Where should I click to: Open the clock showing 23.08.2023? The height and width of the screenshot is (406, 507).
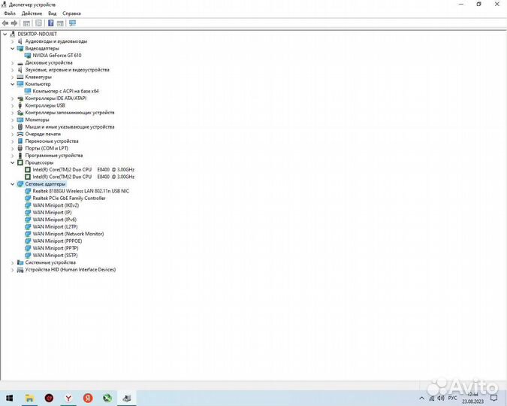point(472,398)
